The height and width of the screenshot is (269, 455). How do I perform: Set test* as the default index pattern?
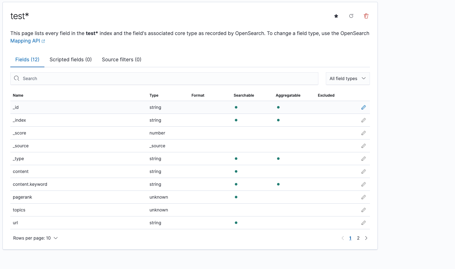coord(336,16)
